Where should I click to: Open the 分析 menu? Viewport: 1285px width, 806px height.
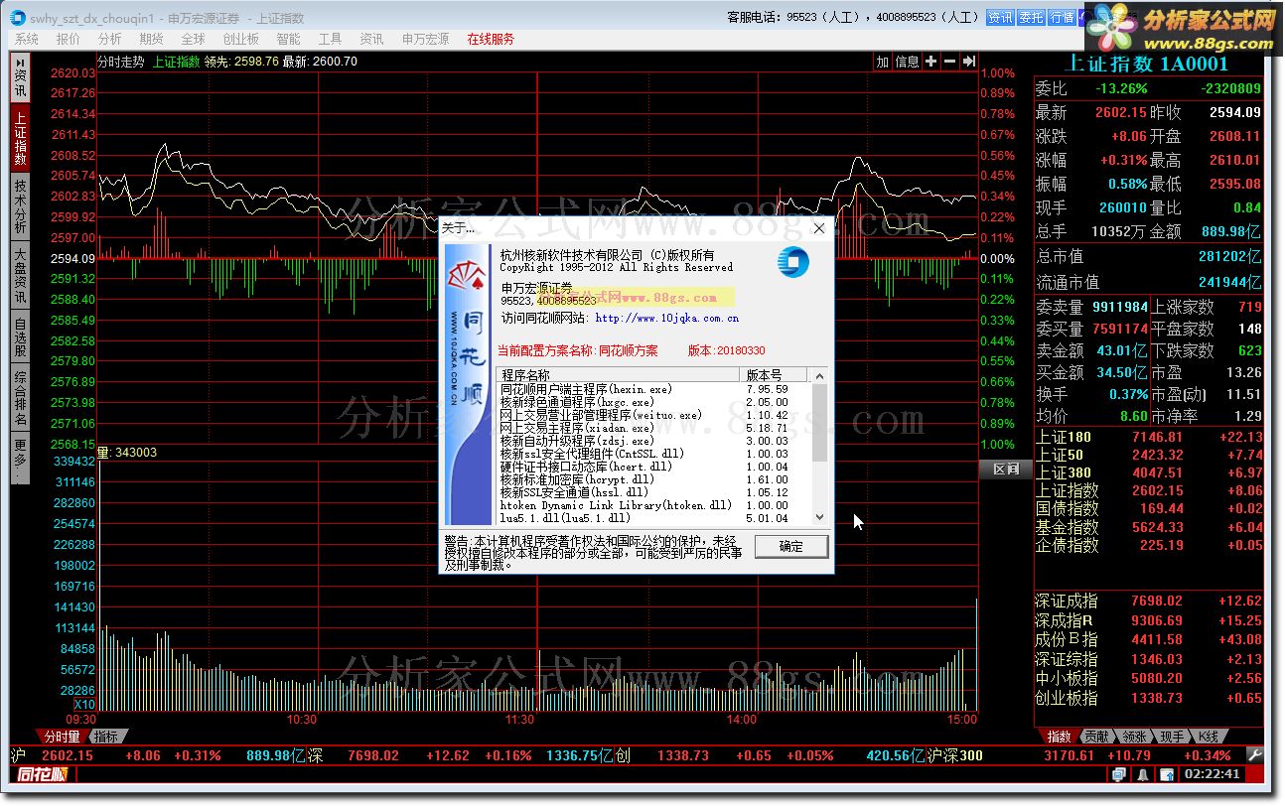point(110,39)
